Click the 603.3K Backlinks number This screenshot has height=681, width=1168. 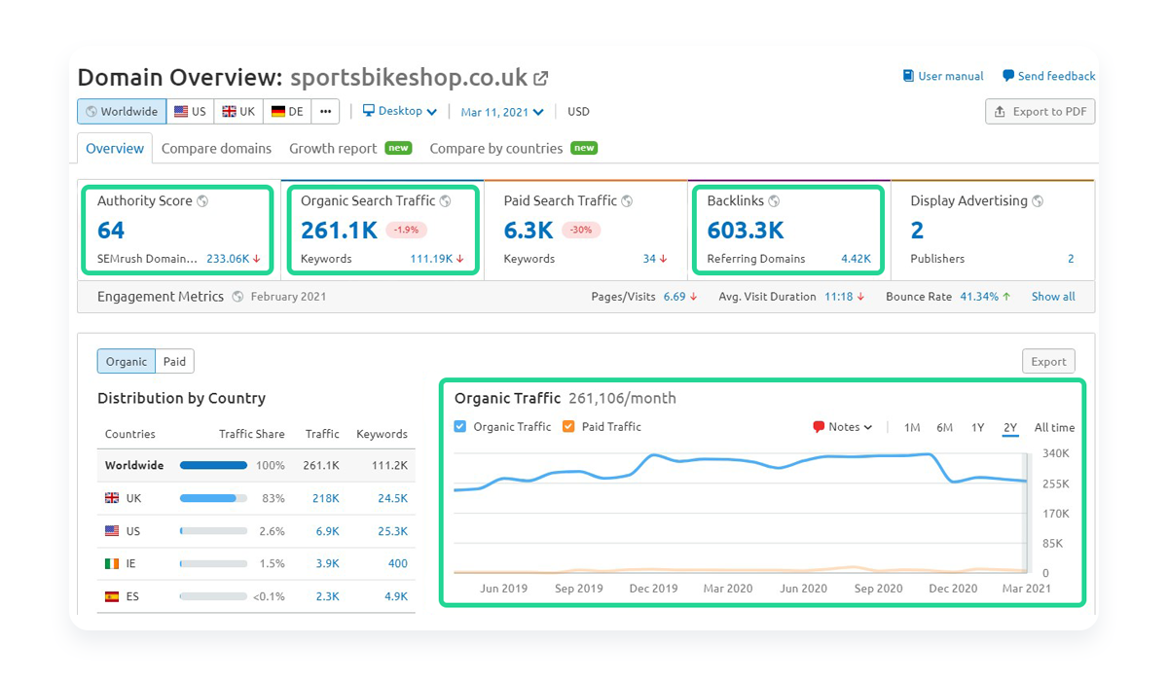coord(746,231)
